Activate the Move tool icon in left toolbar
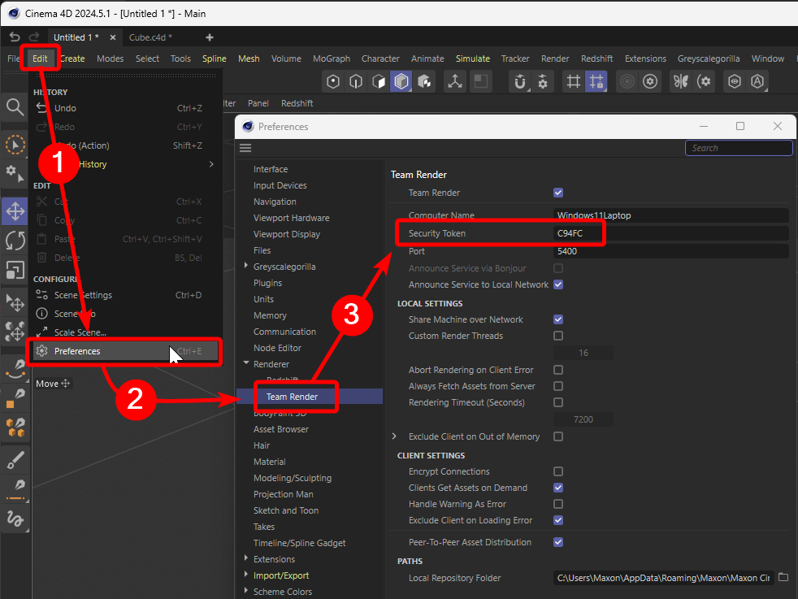This screenshot has width=798, height=599. tap(15, 211)
